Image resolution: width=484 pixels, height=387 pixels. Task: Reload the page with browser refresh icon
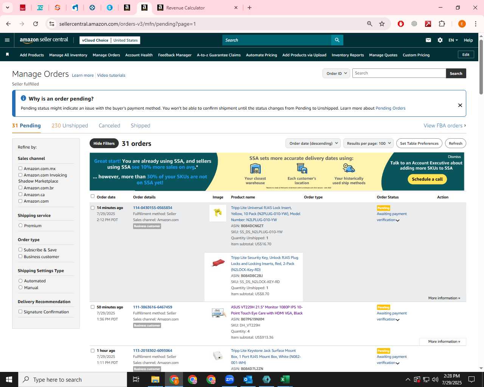coord(36,24)
